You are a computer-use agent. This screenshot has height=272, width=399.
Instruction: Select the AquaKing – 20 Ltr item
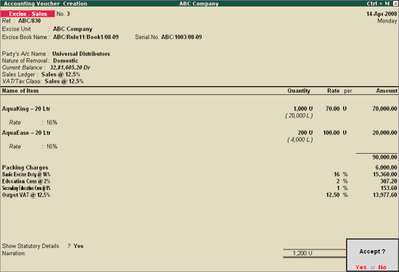tap(26, 109)
